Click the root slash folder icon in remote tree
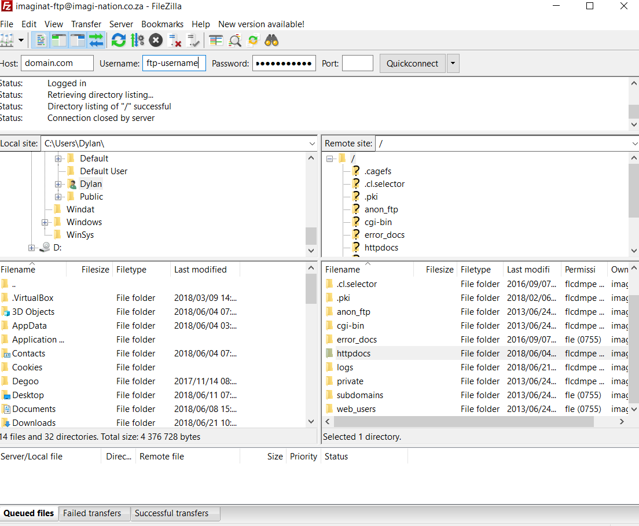 (x=342, y=158)
